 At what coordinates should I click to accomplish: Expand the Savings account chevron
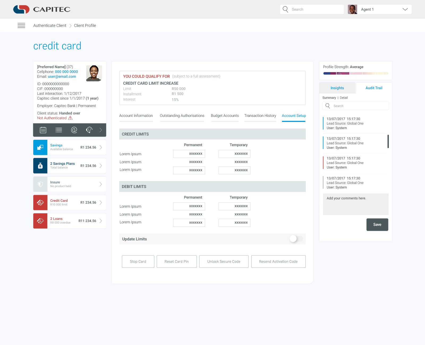101,147
